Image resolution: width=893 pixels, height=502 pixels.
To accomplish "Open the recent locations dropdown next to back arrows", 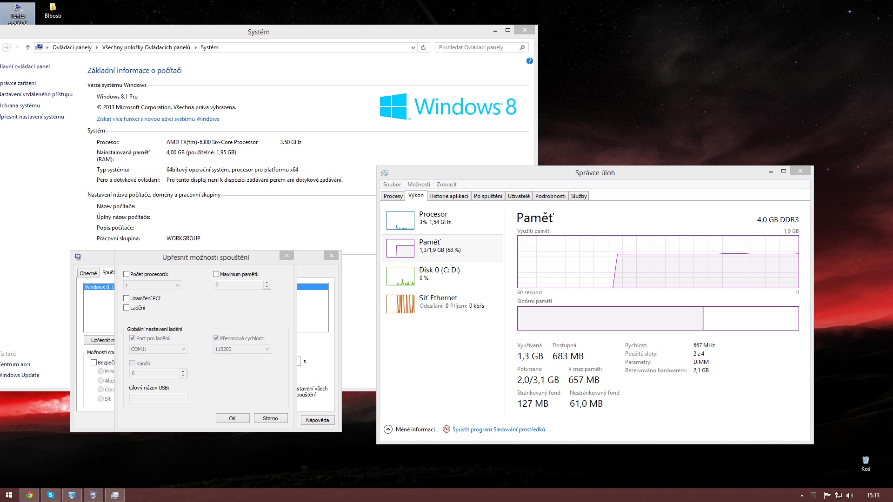I will pos(18,47).
